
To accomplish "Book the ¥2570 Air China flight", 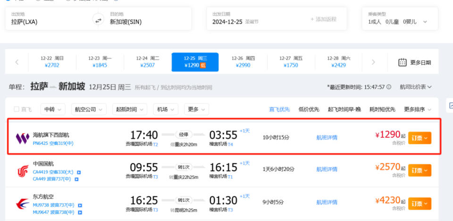I will [420, 170].
